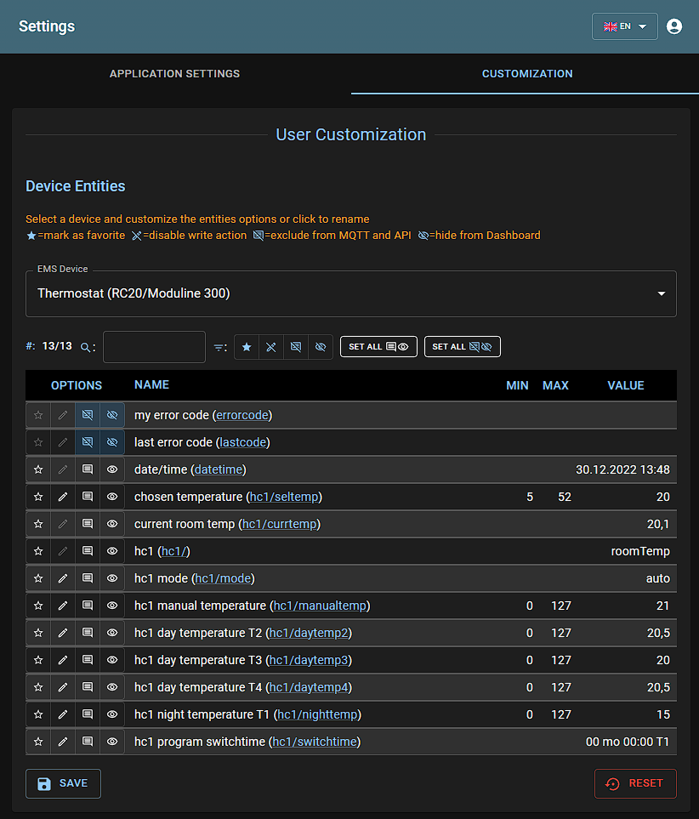Viewport: 699px width, 819px height.
Task: Click the red Reset button
Action: coord(635,783)
